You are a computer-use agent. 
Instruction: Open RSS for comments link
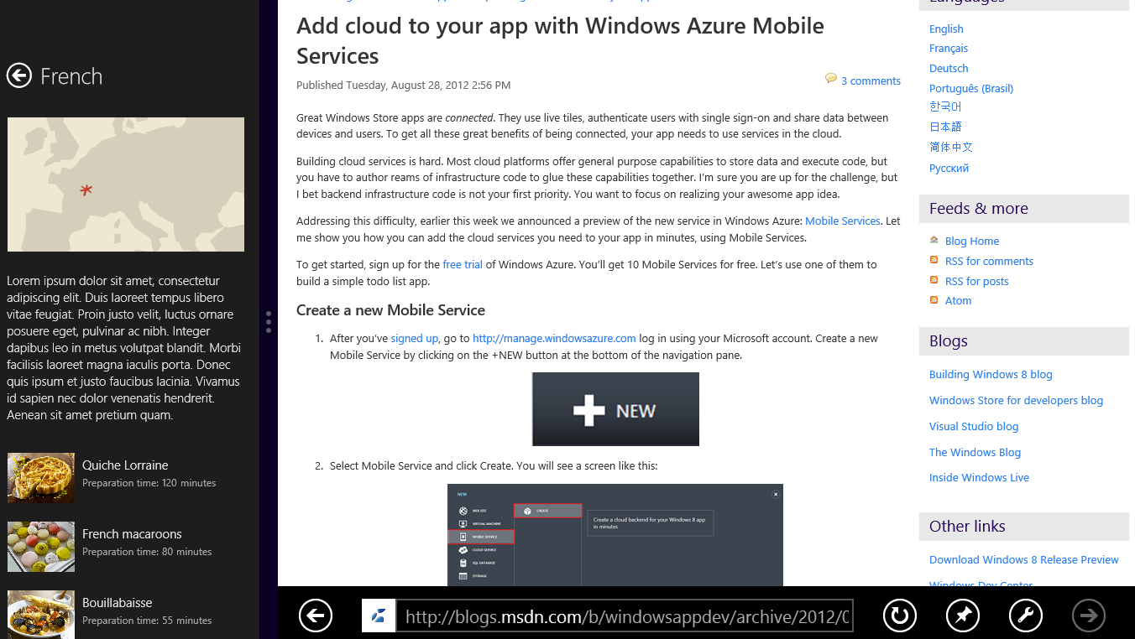click(x=989, y=262)
